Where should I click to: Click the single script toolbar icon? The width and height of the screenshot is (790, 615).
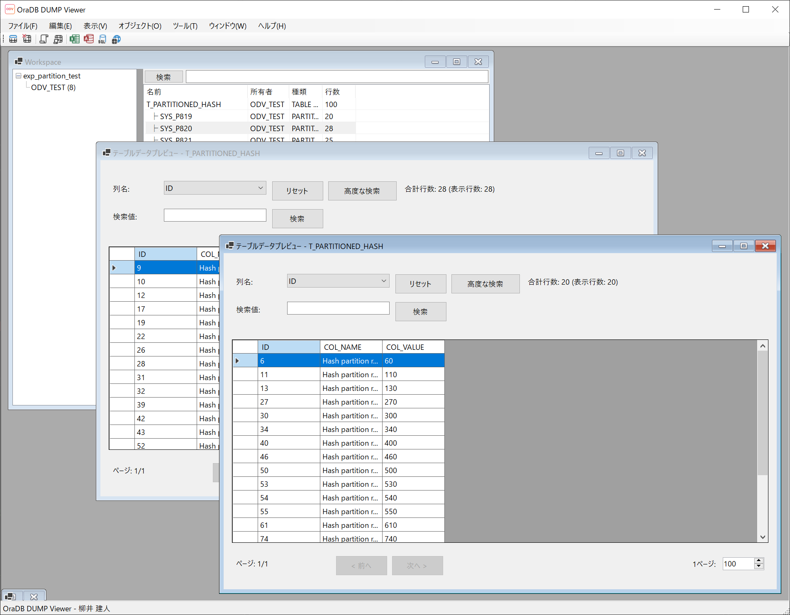tap(44, 39)
